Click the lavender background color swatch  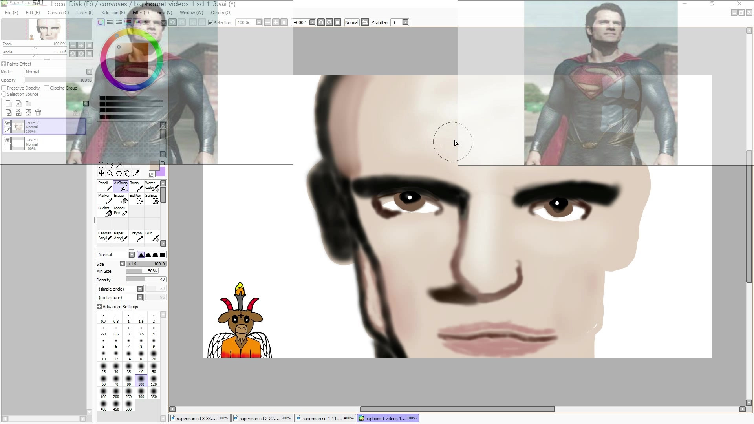tap(161, 172)
